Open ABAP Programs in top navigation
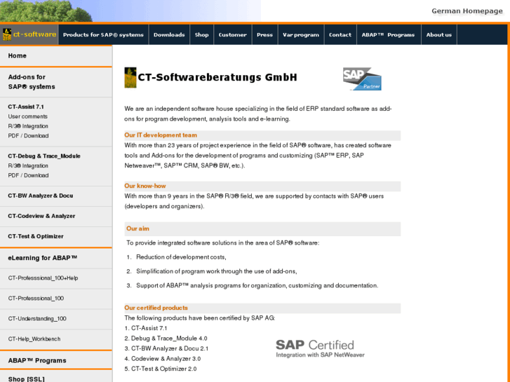Viewport: 510px width, 382px height. click(389, 35)
